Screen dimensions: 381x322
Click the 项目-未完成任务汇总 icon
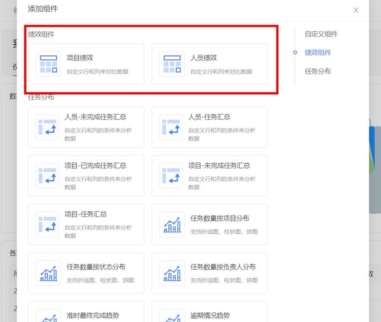pos(171,175)
